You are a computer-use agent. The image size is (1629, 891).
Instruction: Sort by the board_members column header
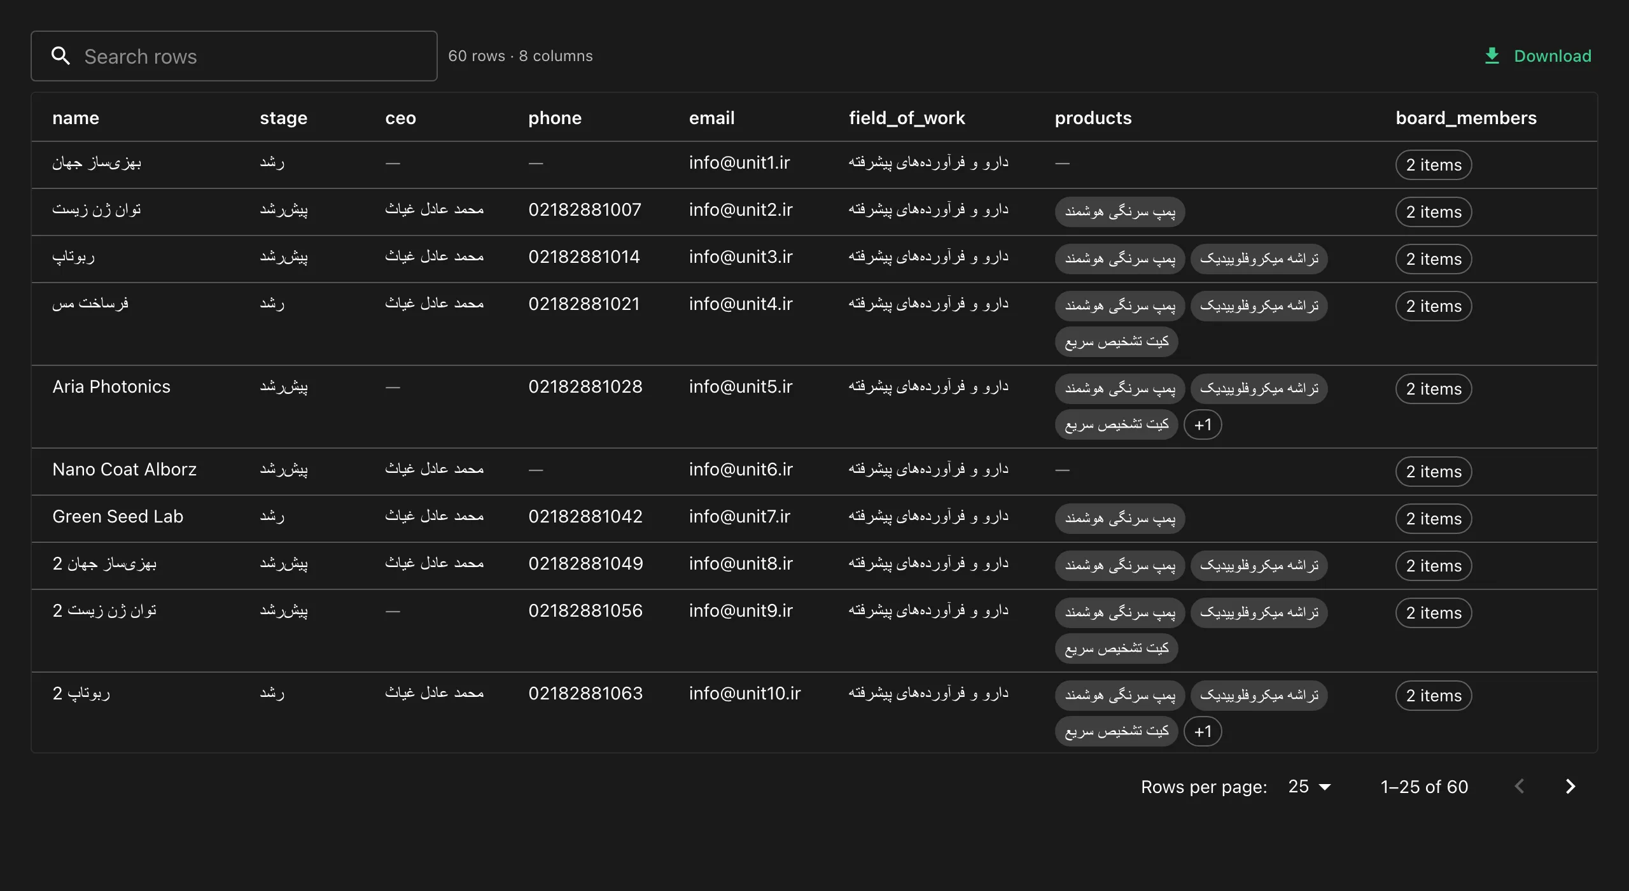pos(1466,118)
